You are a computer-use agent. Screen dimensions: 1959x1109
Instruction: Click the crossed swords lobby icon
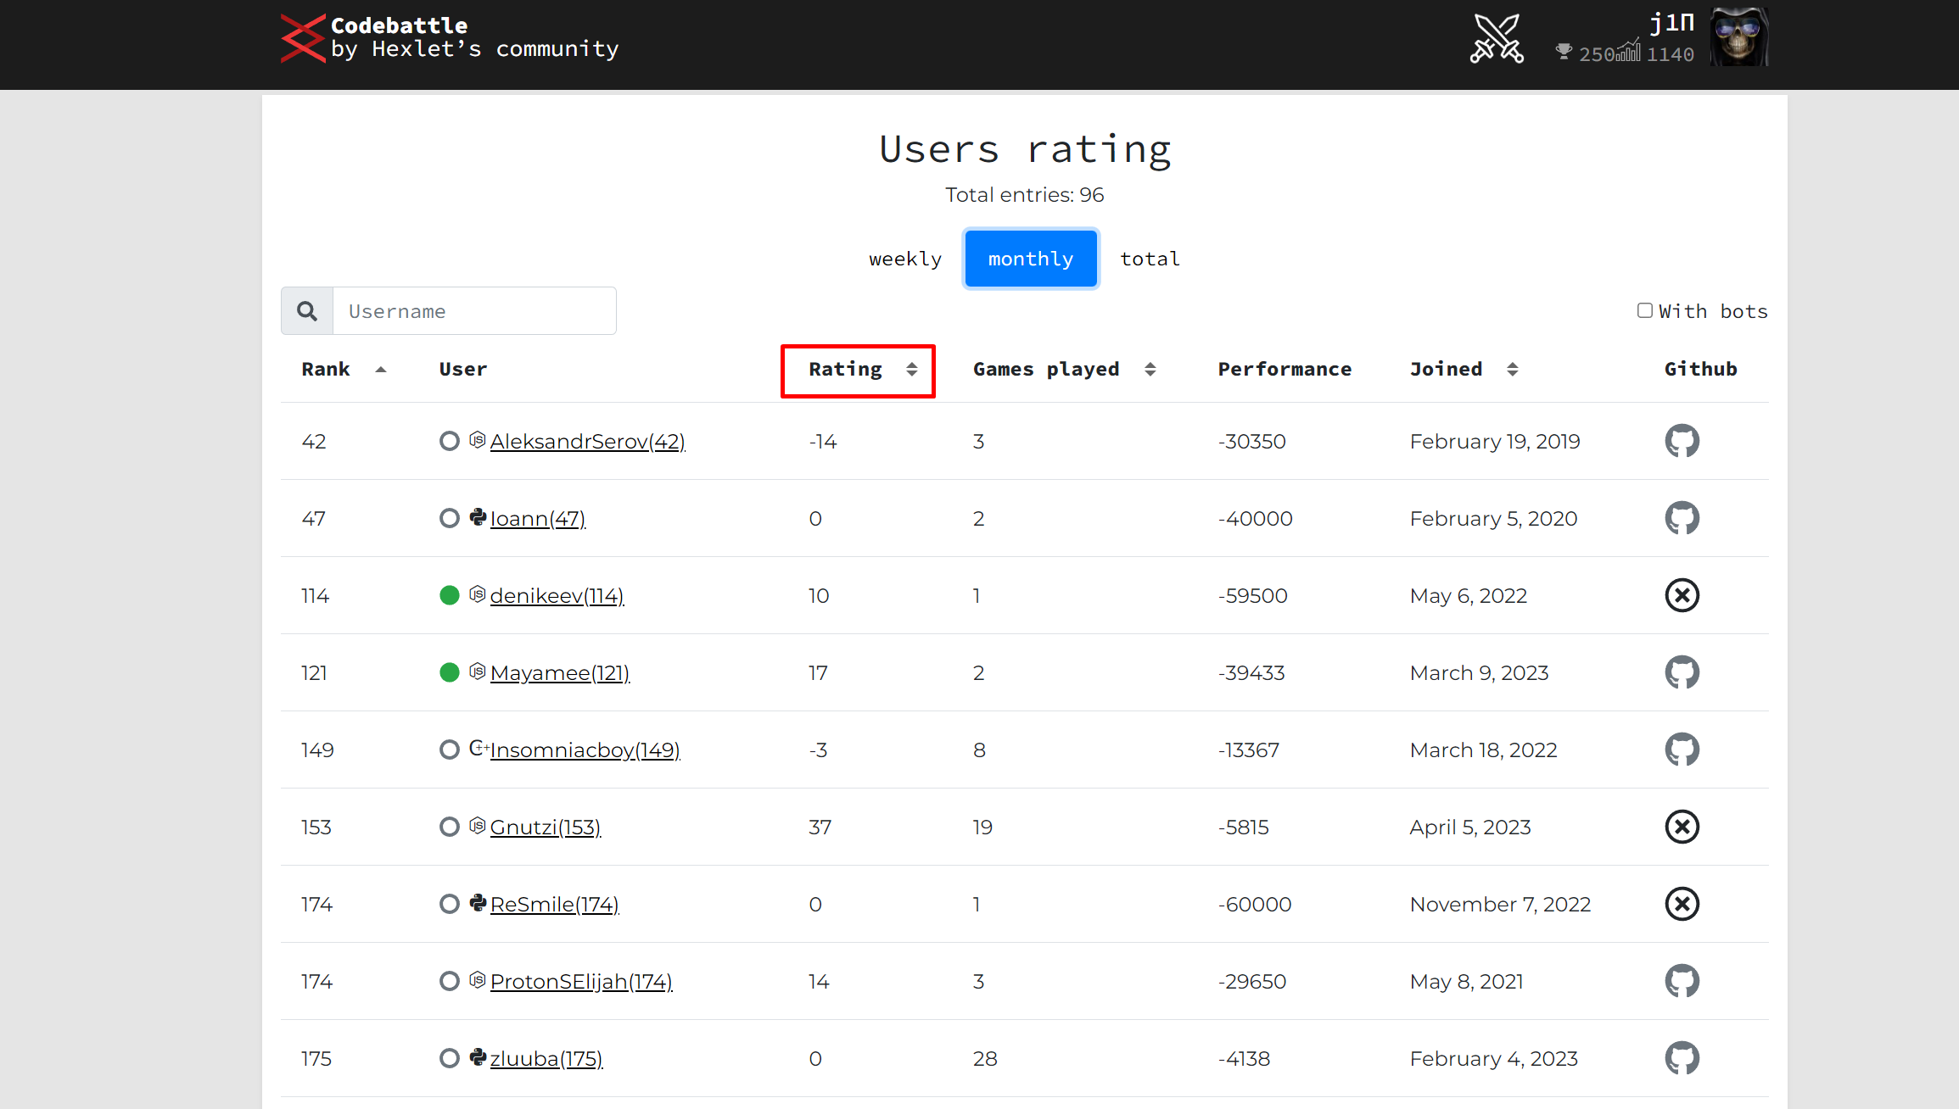click(x=1497, y=39)
